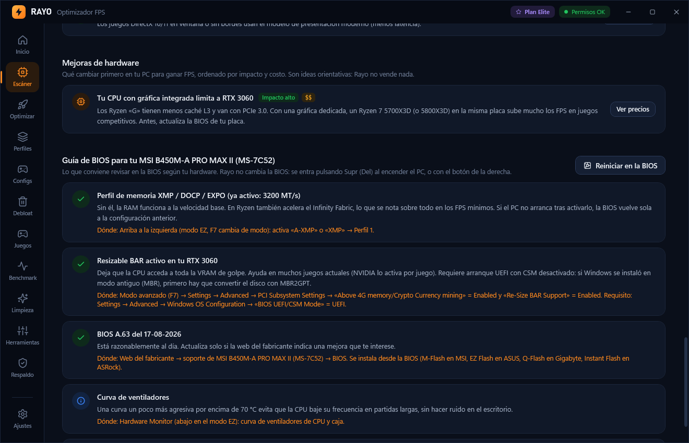The width and height of the screenshot is (689, 443).
Task: Go to Inicio in the sidebar
Action: click(x=22, y=45)
